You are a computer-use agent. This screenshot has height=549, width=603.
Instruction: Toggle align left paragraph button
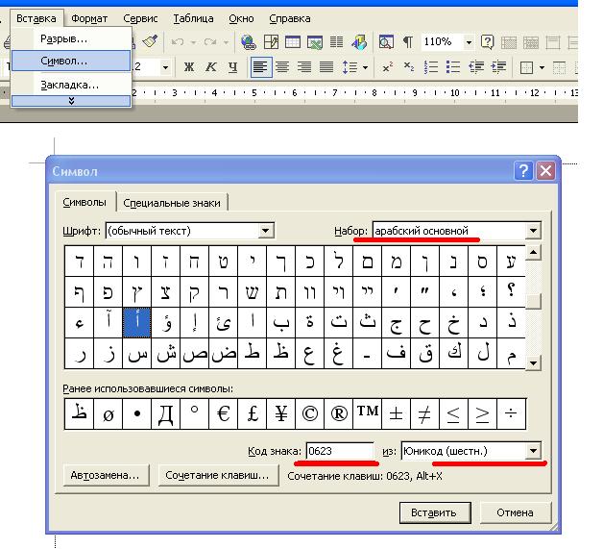tap(261, 67)
